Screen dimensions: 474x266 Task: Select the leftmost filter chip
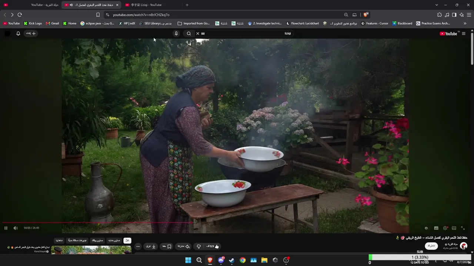(59, 241)
